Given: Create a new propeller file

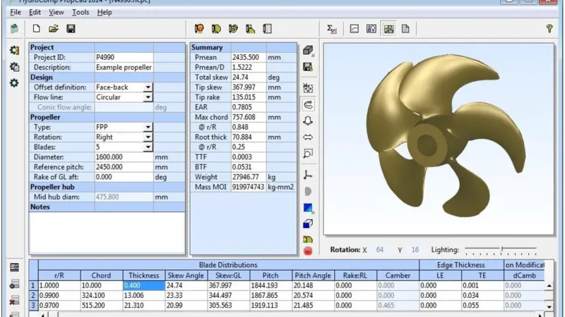Looking at the screenshot, I should [x=37, y=29].
